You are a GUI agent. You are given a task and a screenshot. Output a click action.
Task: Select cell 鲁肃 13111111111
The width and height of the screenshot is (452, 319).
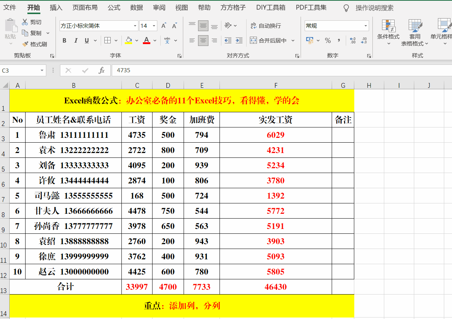[x=74, y=135]
